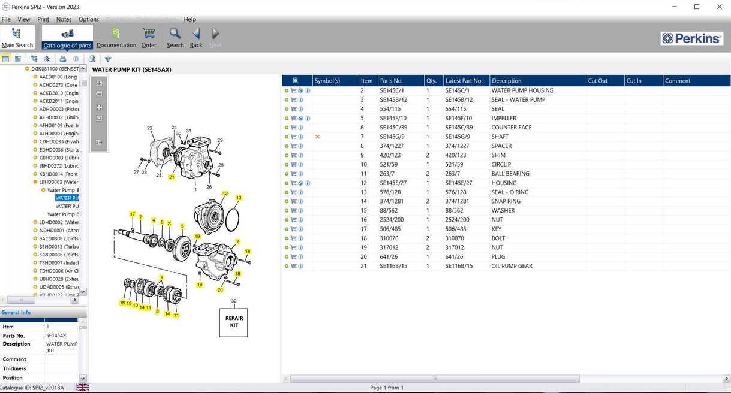The height and width of the screenshot is (393, 731).
Task: Open the Help menu
Action: [190, 20]
